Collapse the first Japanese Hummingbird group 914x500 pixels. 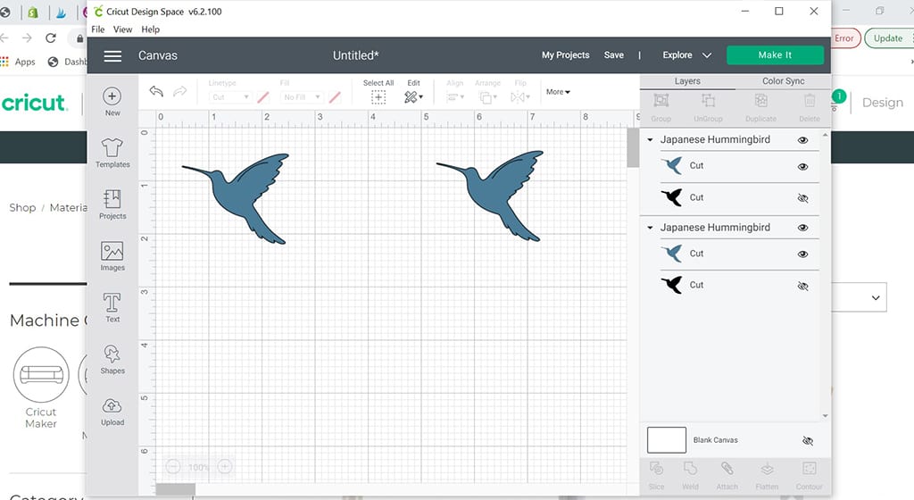tap(650, 140)
